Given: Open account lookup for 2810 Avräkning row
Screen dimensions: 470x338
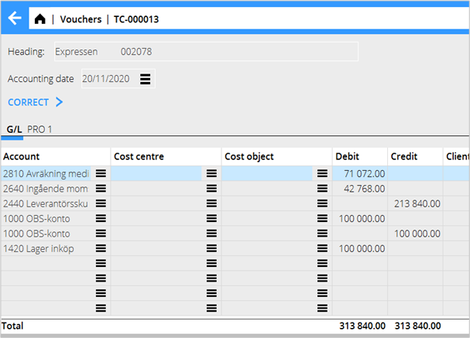Looking at the screenshot, I should [x=101, y=174].
